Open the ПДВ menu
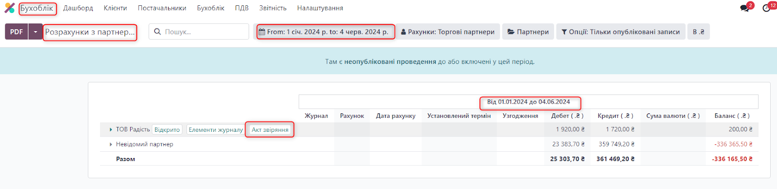Viewport: 777px width, 189px height. tap(242, 8)
